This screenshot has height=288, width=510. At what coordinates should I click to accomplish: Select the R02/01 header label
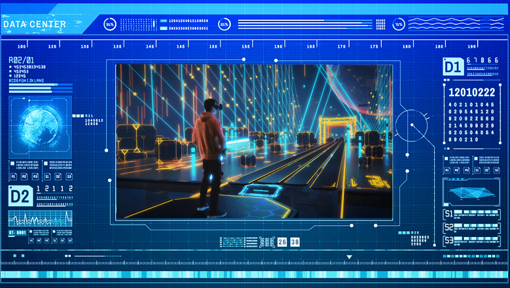(21, 60)
